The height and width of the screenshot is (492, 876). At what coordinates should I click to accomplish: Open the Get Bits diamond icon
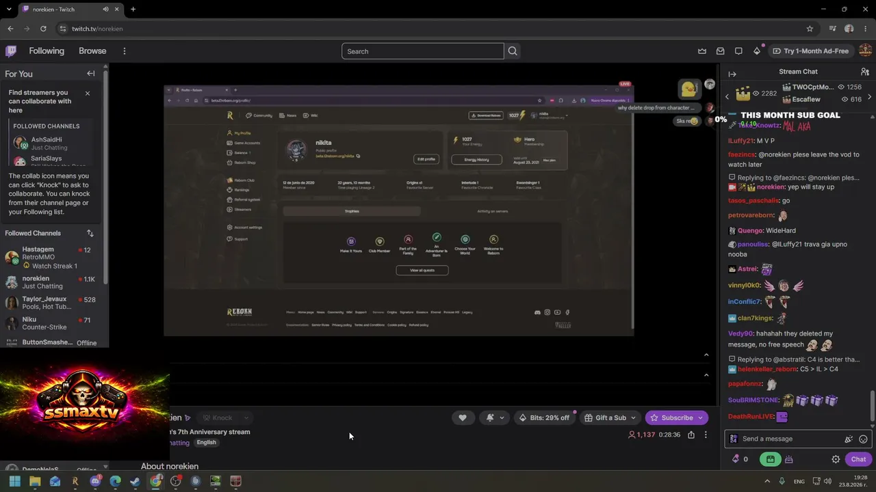(x=757, y=51)
